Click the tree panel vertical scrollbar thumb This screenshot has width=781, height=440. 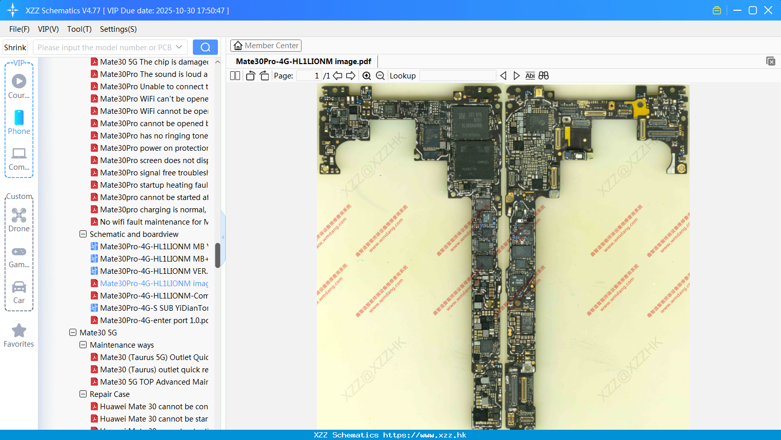point(217,255)
